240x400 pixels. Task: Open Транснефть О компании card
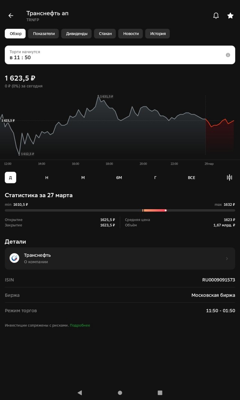pos(120,258)
